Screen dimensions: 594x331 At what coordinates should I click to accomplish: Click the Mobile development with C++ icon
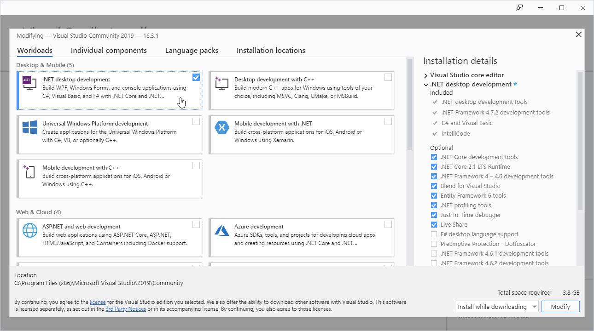(x=29, y=171)
